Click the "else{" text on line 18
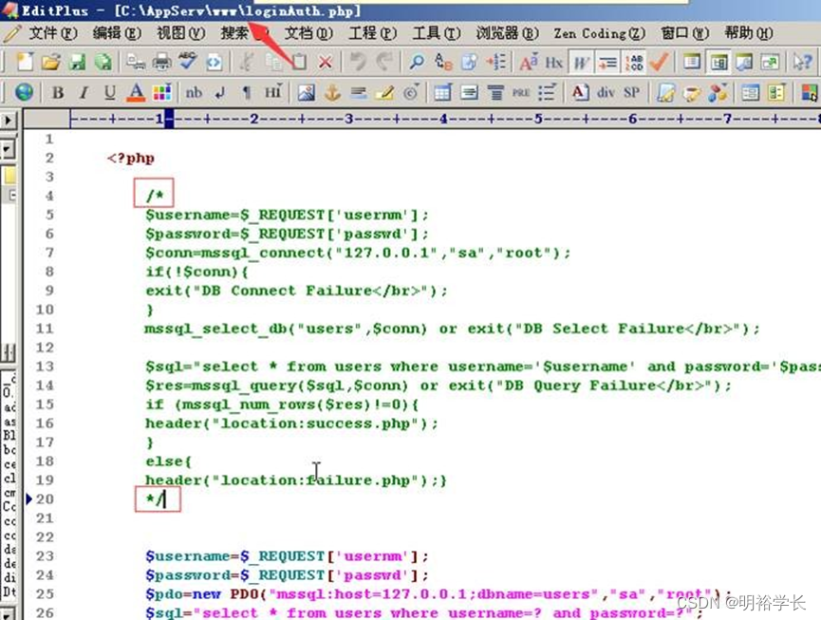The width and height of the screenshot is (821, 620). (x=169, y=461)
